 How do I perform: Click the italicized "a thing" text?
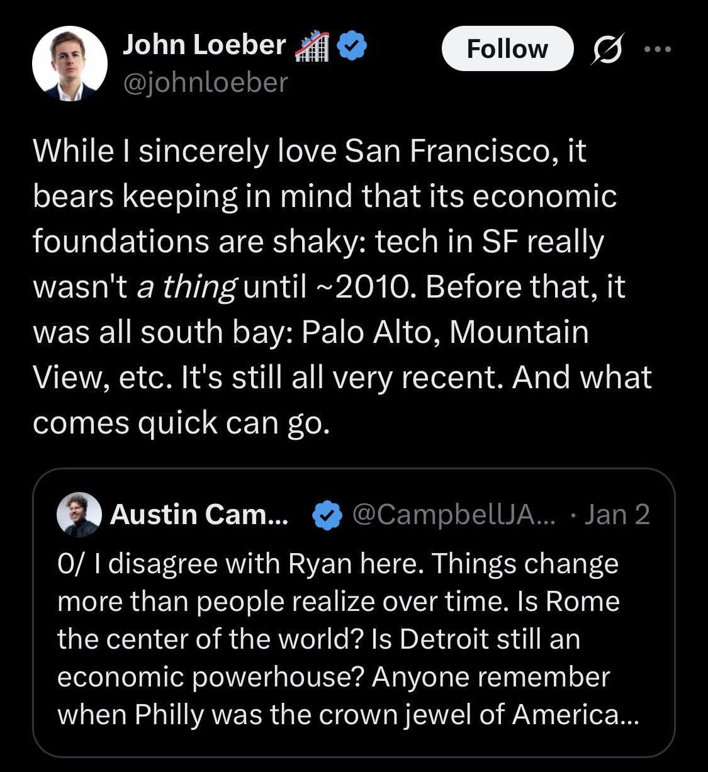(x=186, y=287)
